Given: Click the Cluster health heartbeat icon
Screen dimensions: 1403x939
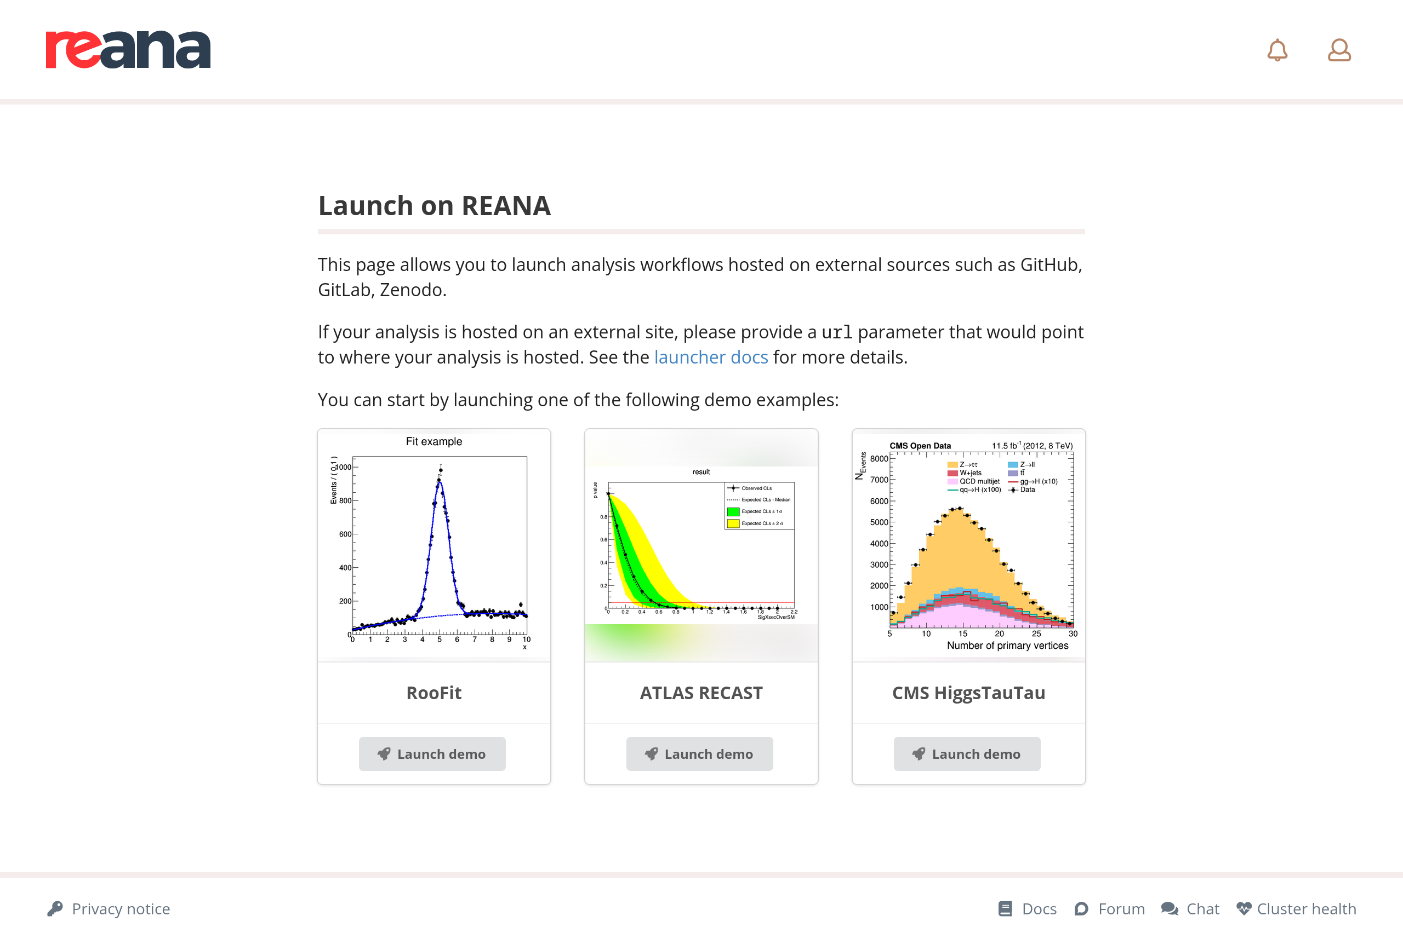Looking at the screenshot, I should pyautogui.click(x=1244, y=908).
